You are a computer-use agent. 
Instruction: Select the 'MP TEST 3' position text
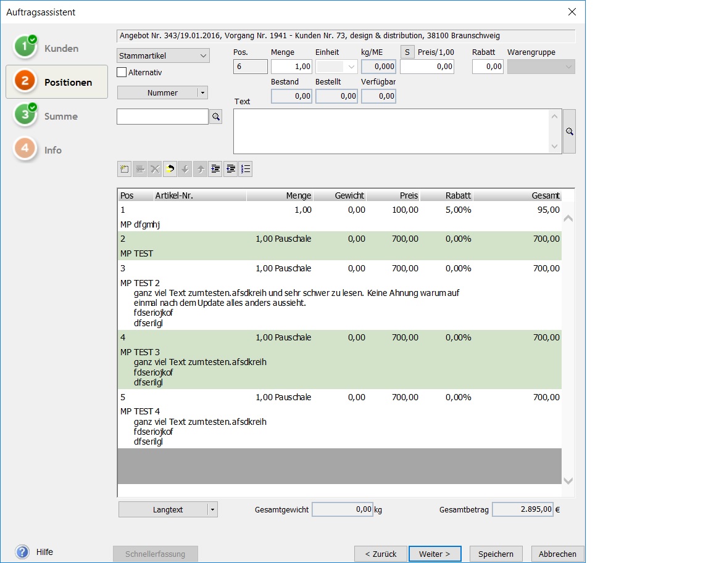[140, 352]
